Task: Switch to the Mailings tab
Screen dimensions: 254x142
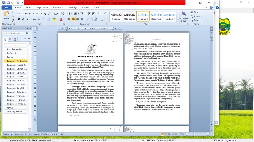Action: point(73,8)
